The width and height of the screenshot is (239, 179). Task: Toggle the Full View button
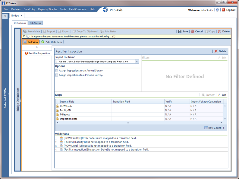click(x=31, y=42)
